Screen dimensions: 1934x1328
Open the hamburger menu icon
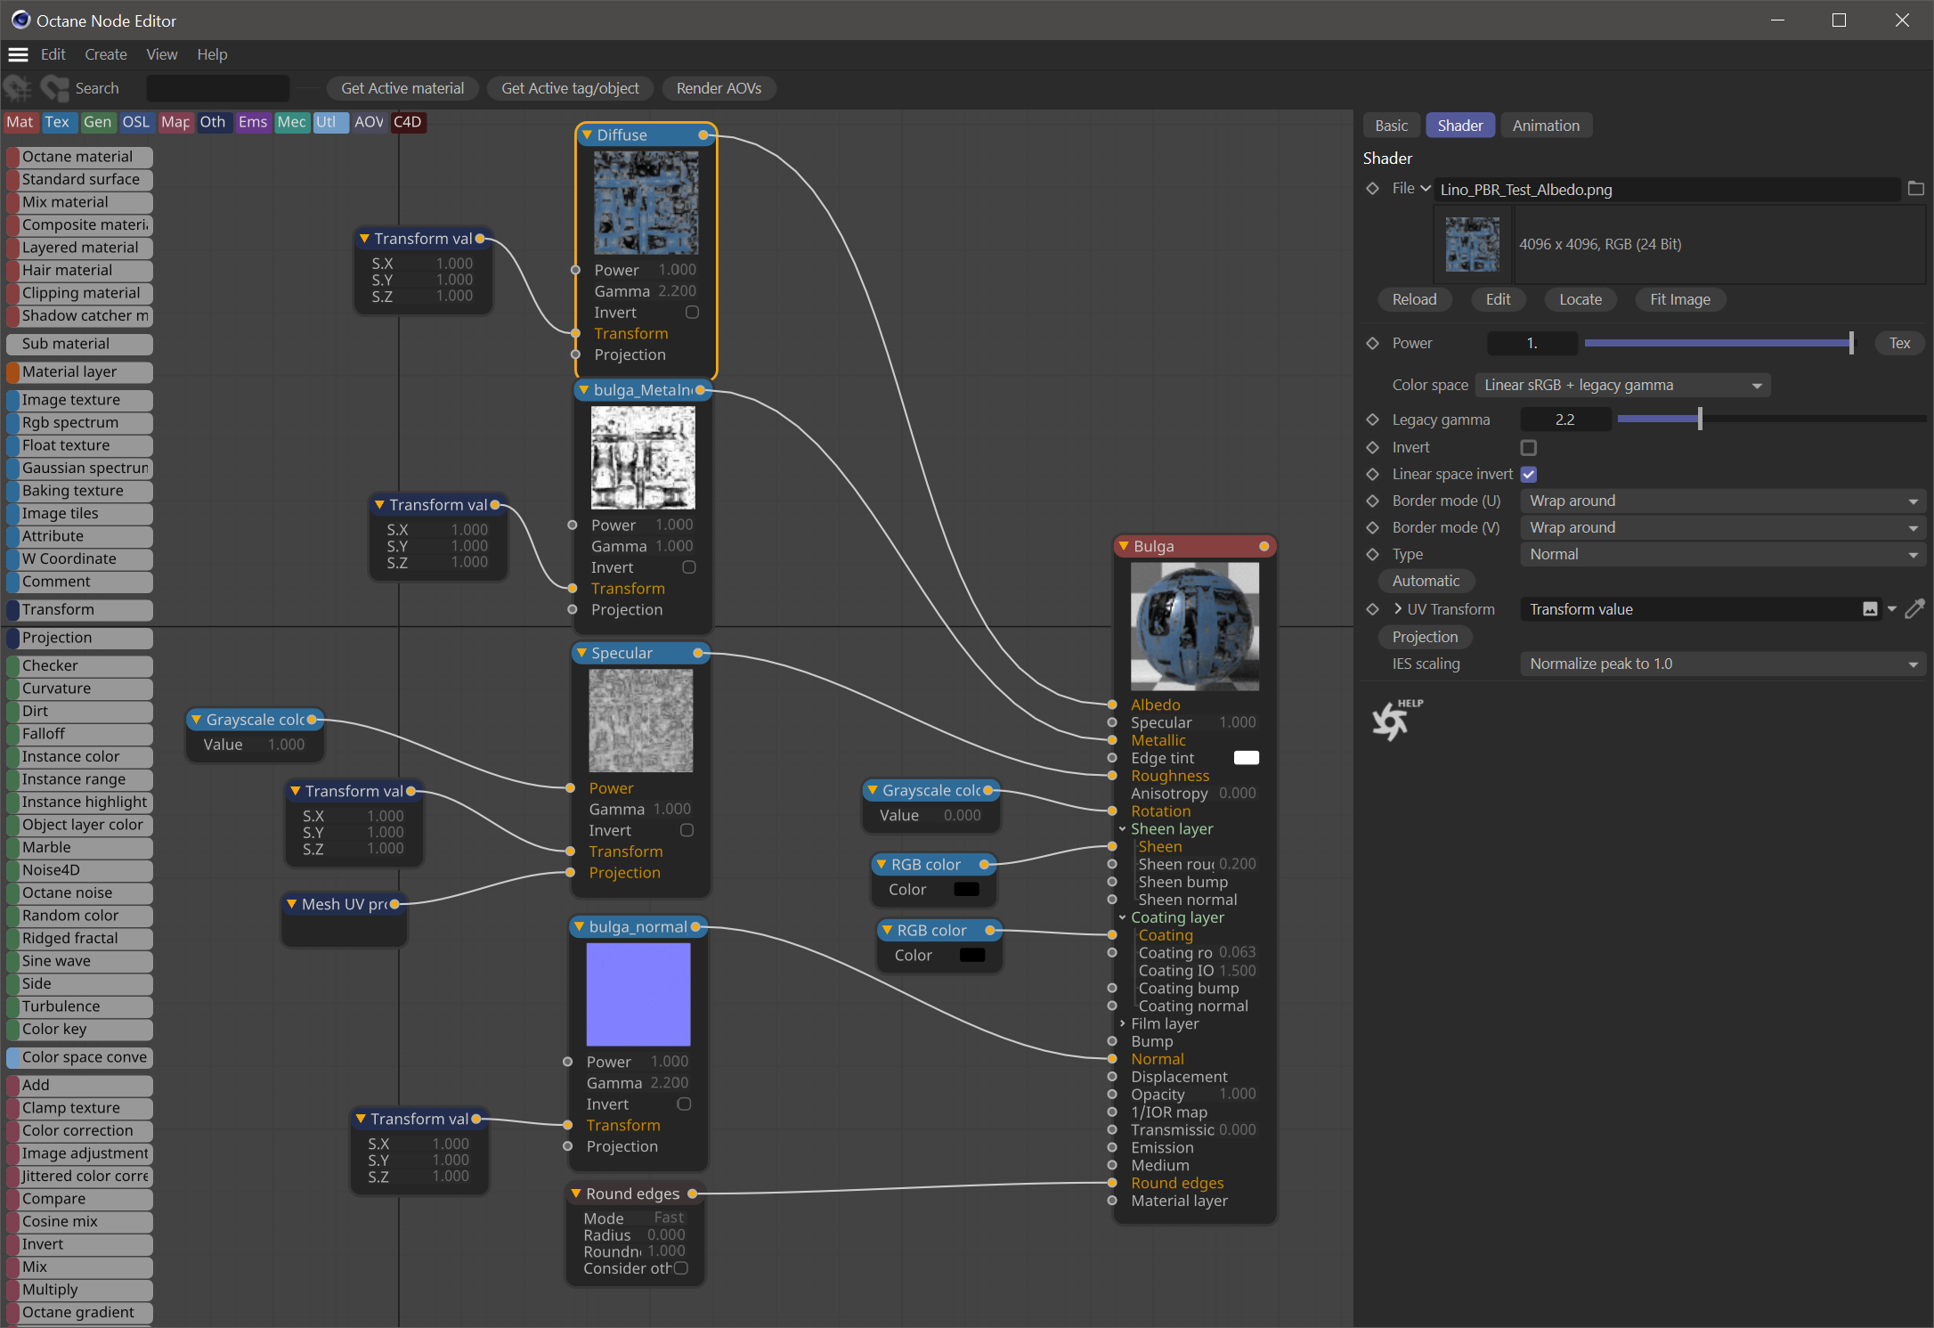(18, 54)
